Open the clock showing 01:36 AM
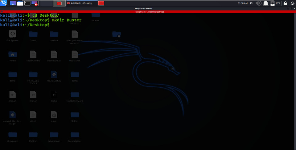 pyautogui.click(x=243, y=3)
